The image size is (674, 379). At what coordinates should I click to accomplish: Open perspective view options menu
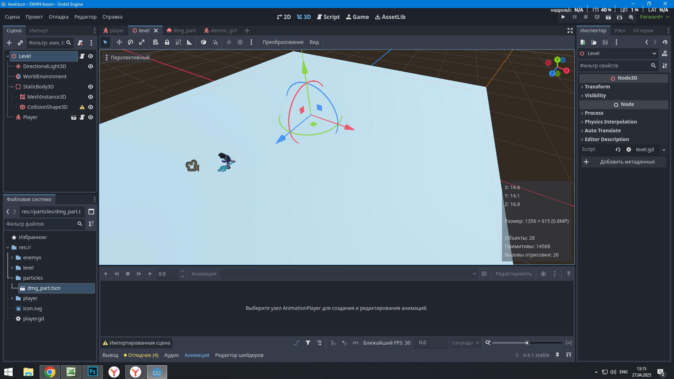127,58
